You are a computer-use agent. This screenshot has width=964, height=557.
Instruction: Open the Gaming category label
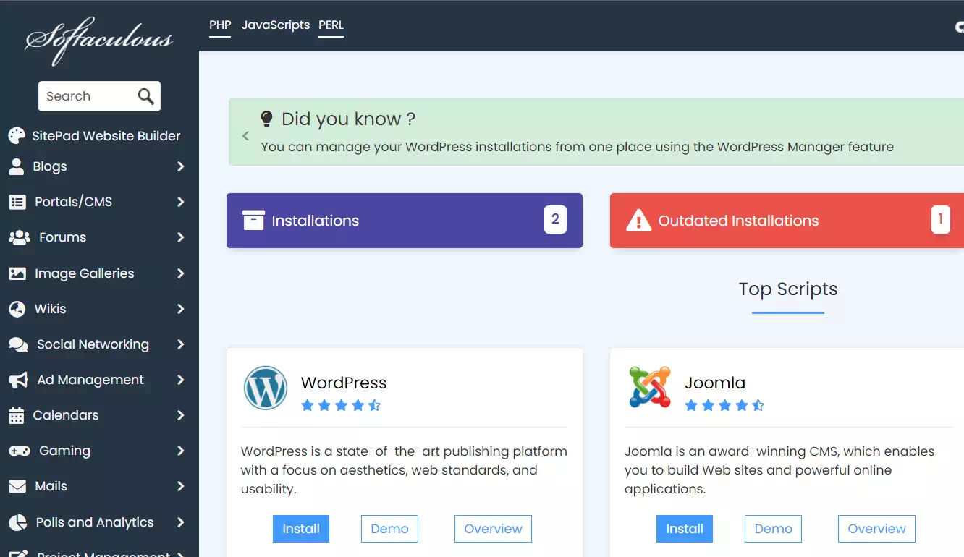tap(65, 451)
